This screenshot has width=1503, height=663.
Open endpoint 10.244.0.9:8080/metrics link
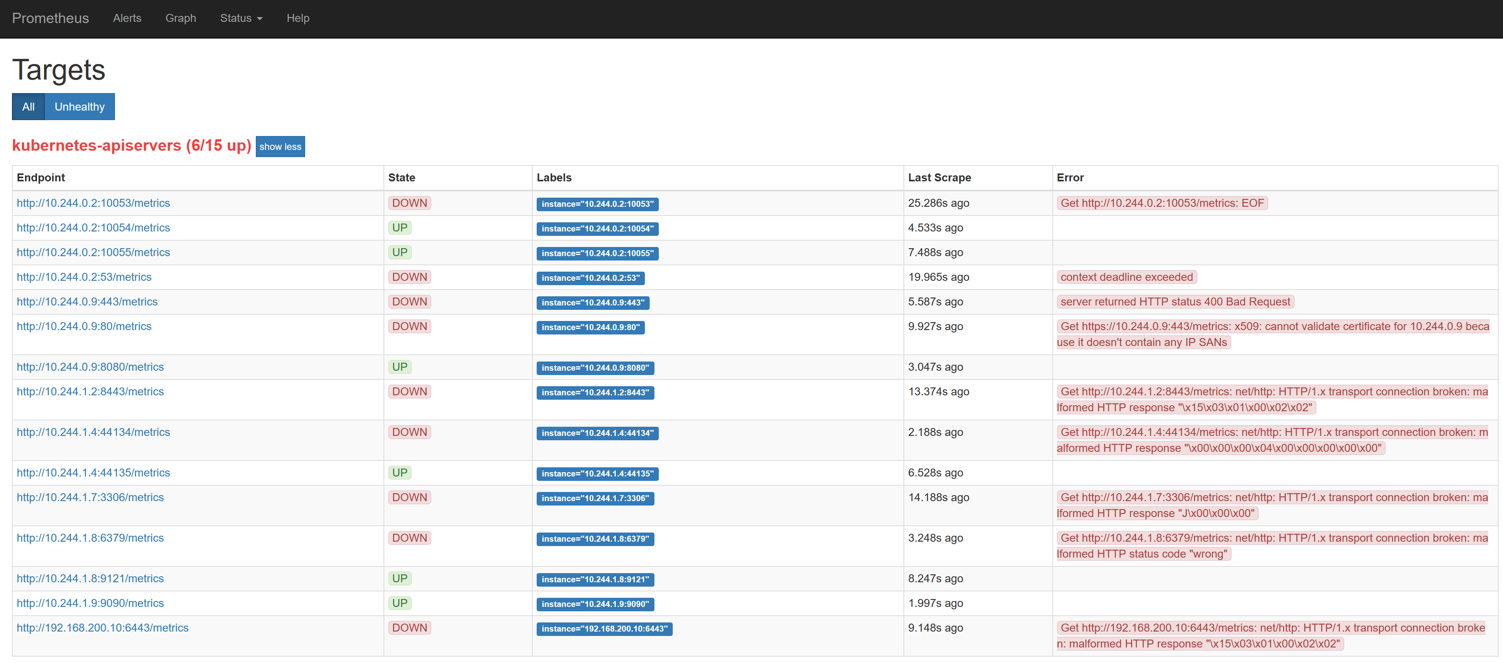[90, 367]
